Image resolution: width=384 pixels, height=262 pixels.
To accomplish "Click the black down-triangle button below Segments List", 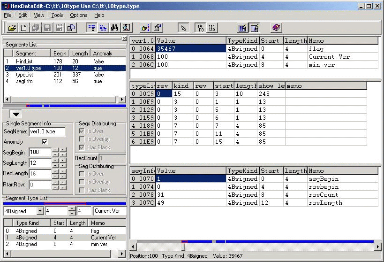I will pos(16,114).
